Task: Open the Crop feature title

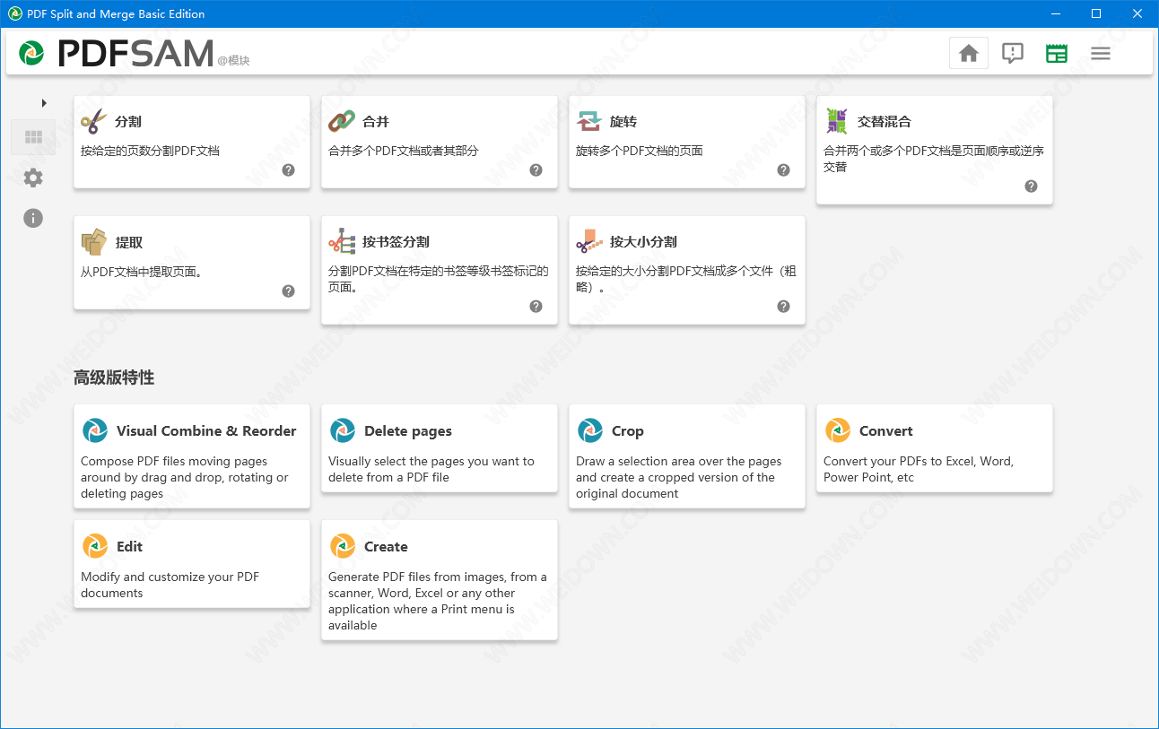Action: (628, 431)
